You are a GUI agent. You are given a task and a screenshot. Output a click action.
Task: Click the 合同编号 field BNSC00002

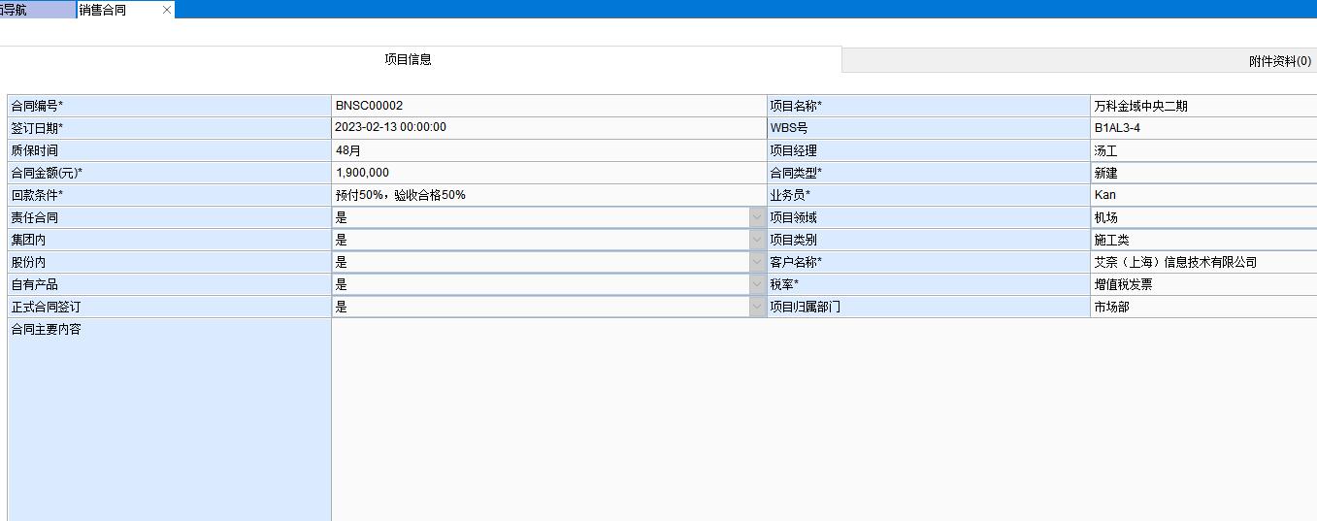point(548,106)
